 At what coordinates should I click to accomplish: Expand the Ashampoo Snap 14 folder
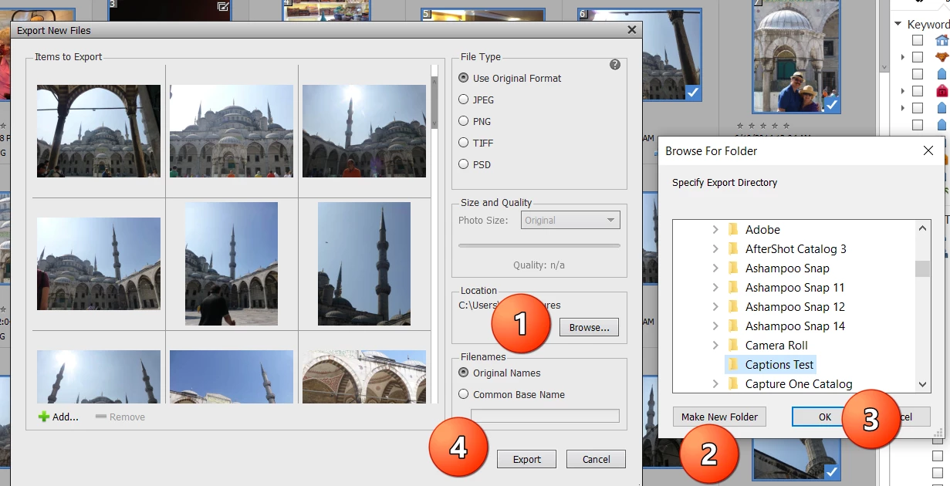point(715,326)
